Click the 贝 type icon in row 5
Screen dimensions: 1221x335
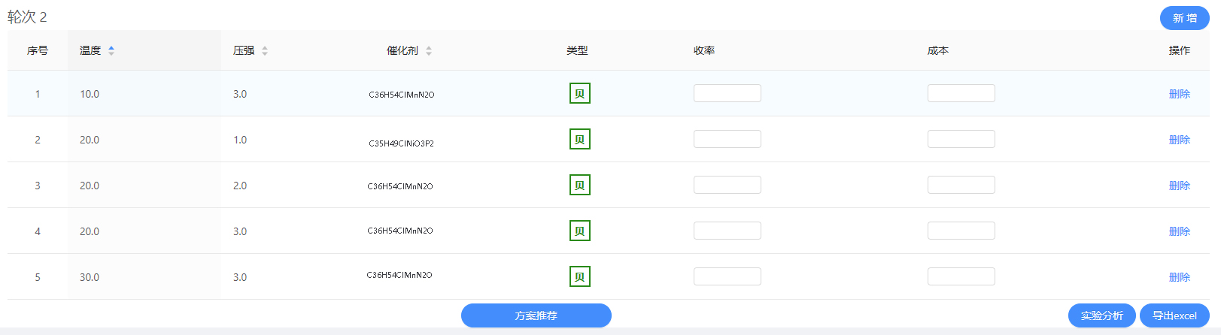pos(579,277)
